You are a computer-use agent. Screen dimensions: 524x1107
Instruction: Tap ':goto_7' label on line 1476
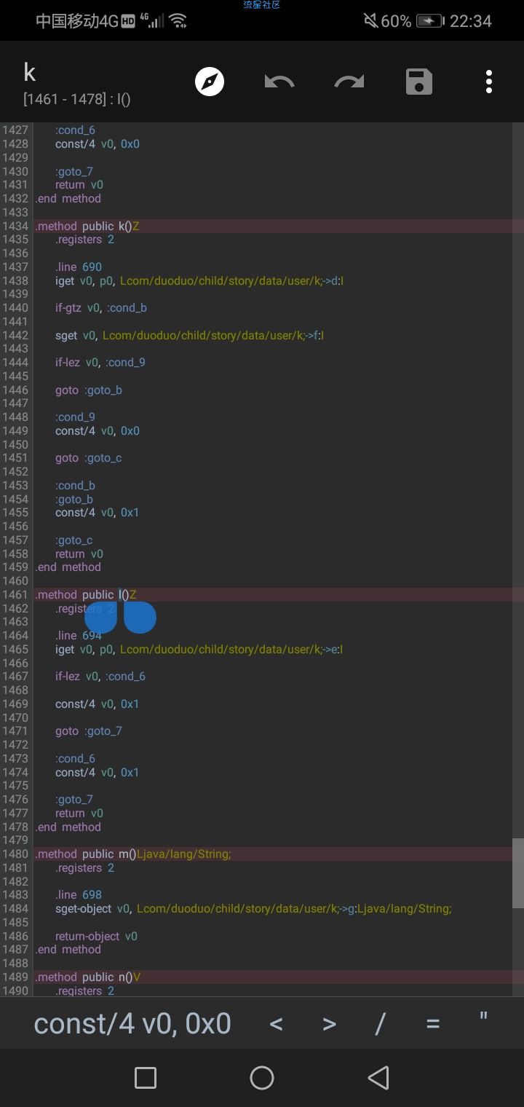point(74,800)
